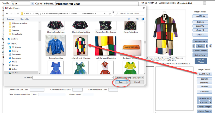215x113 pixels.
Task: Expand the address bar history dropdown
Action: (x=105, y=13)
